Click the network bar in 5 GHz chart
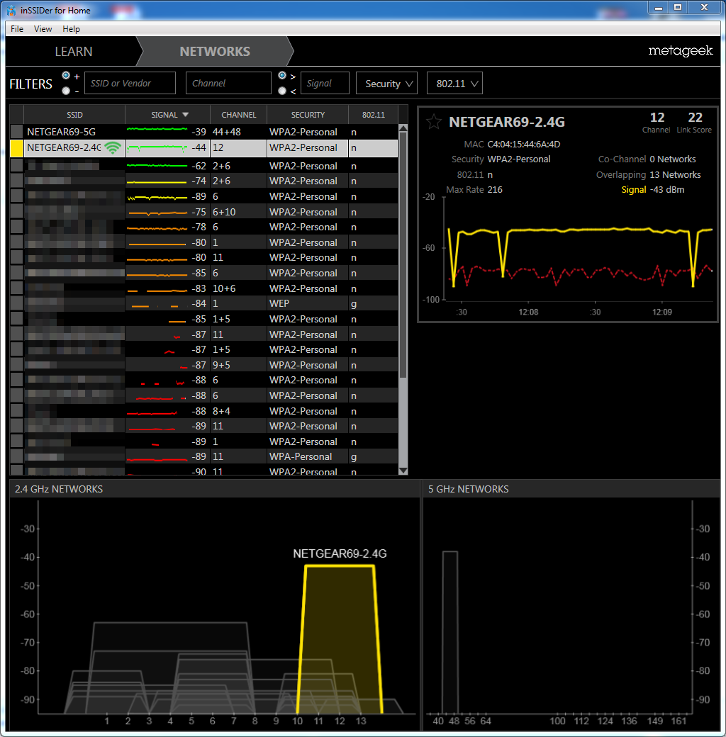The height and width of the screenshot is (737, 726). pyautogui.click(x=450, y=632)
